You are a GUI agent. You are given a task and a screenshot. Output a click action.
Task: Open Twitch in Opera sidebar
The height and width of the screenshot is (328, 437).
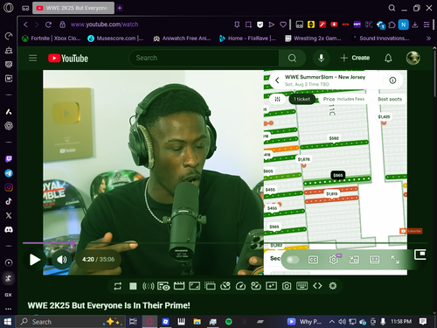coord(9,159)
